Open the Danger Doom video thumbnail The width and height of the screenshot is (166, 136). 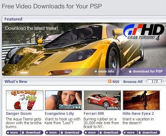pos(25,100)
